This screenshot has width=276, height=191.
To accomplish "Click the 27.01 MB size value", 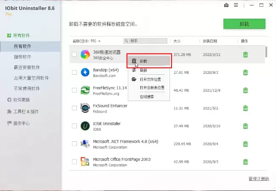I will click(x=181, y=73).
